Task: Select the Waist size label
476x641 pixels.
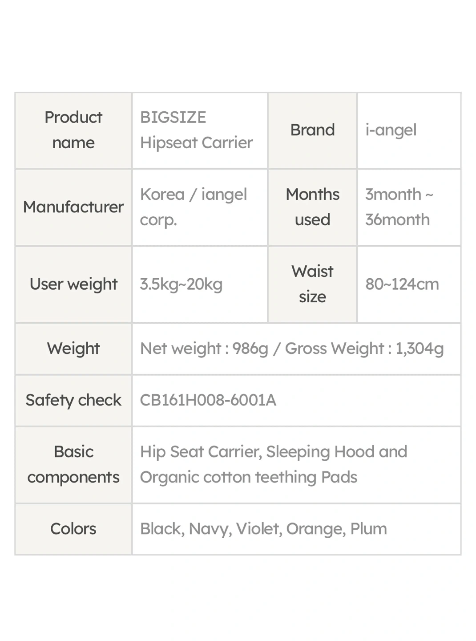Action: pos(312,284)
